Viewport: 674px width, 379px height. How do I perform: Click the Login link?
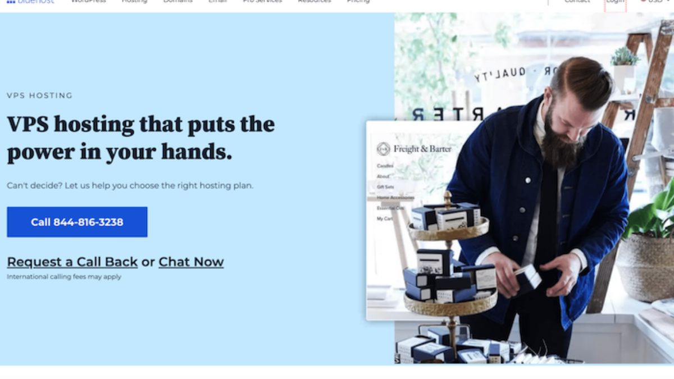tap(615, 2)
